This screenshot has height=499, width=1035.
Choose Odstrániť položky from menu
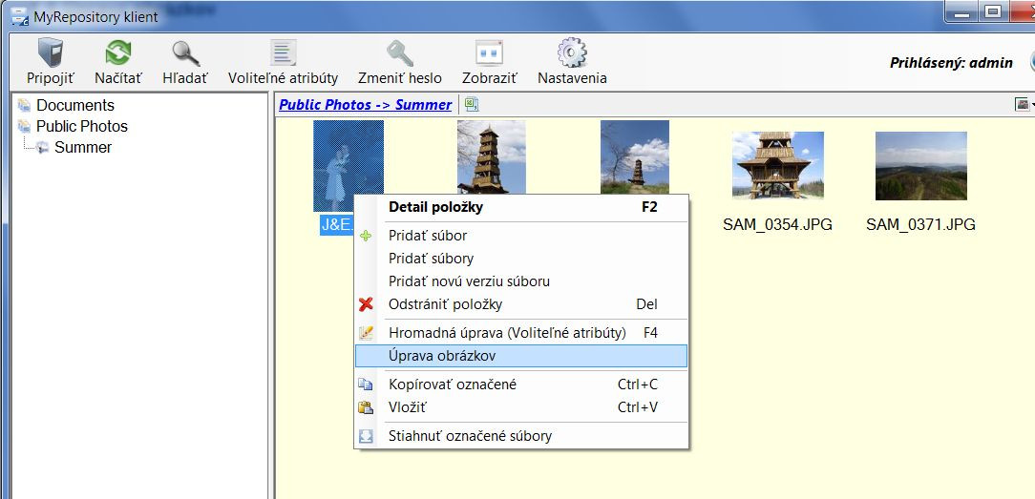pyautogui.click(x=521, y=304)
